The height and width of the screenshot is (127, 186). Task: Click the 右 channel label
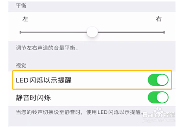159,19
